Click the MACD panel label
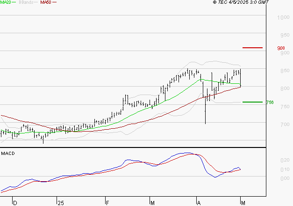 (x=8, y=154)
